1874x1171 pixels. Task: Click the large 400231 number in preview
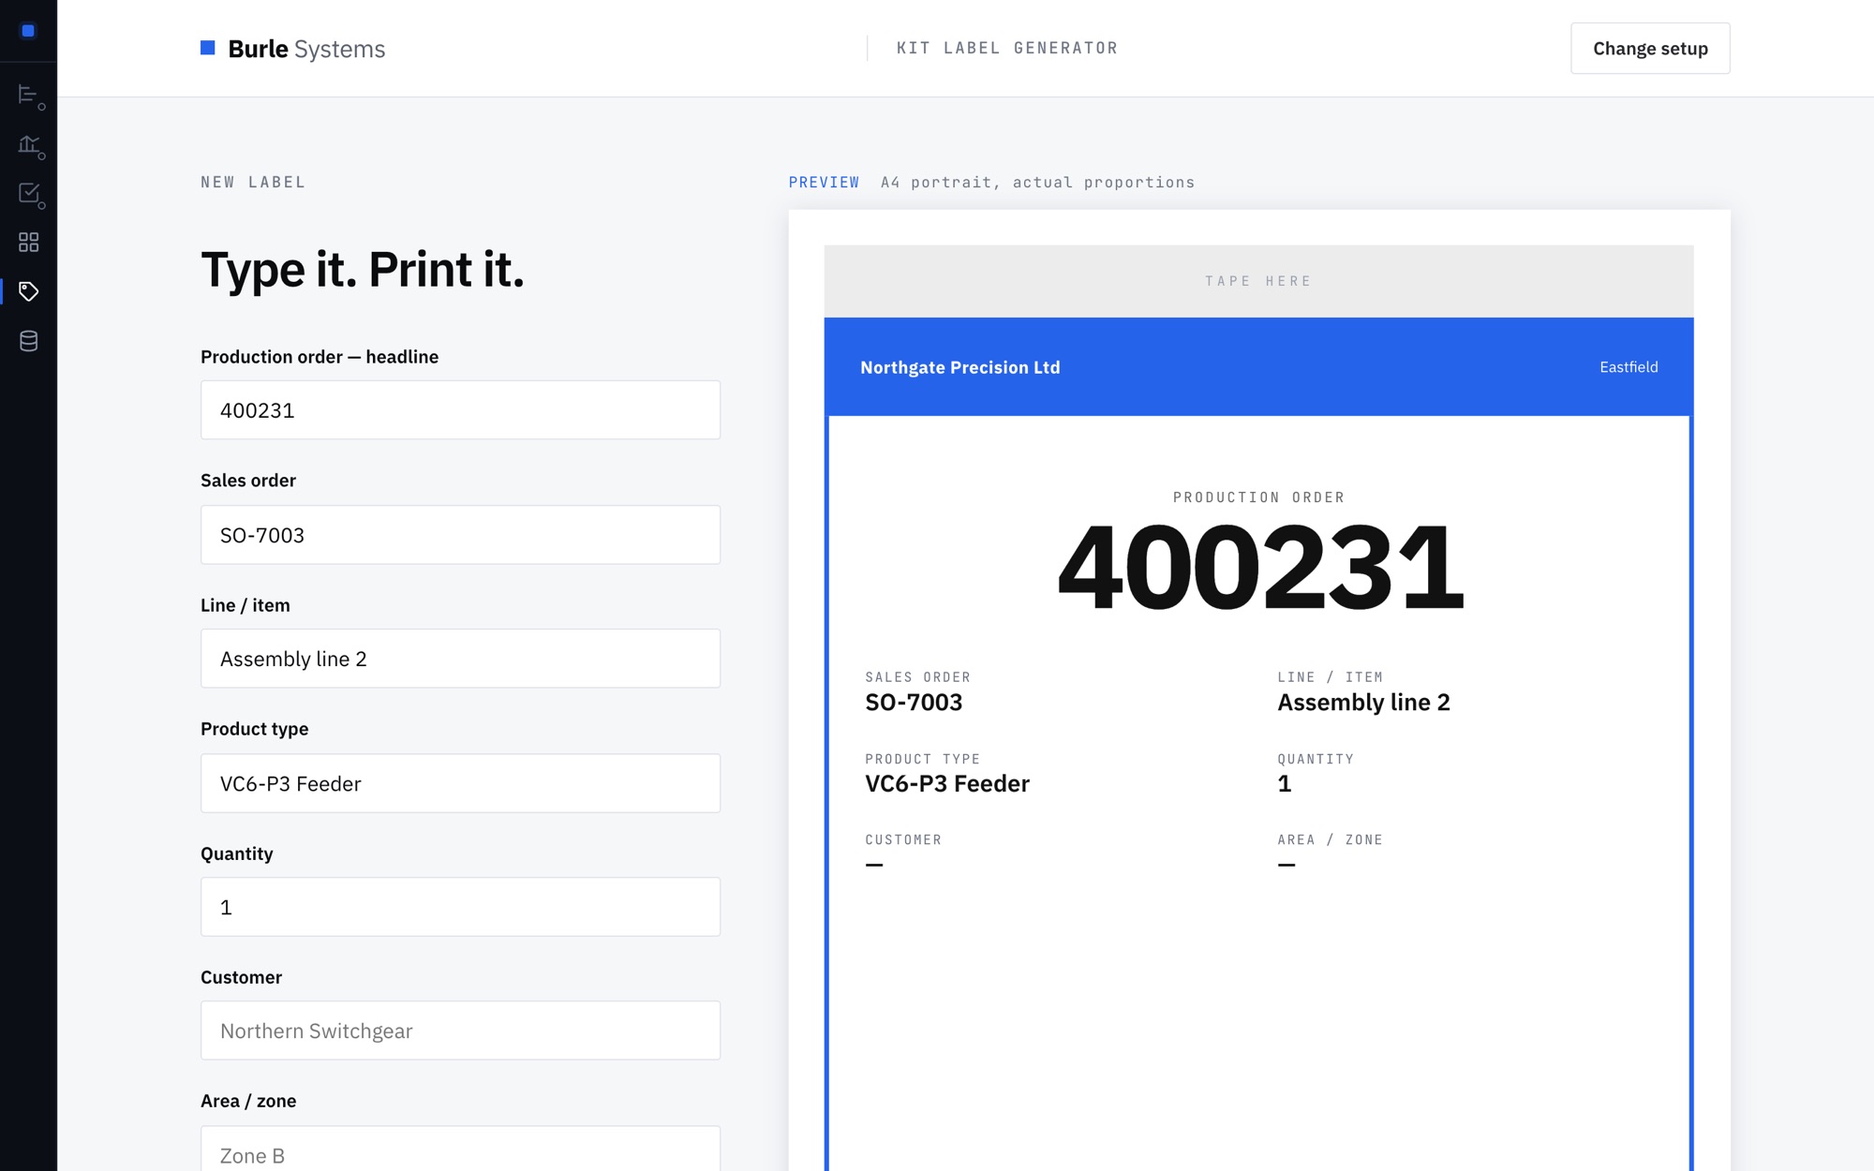click(1259, 568)
